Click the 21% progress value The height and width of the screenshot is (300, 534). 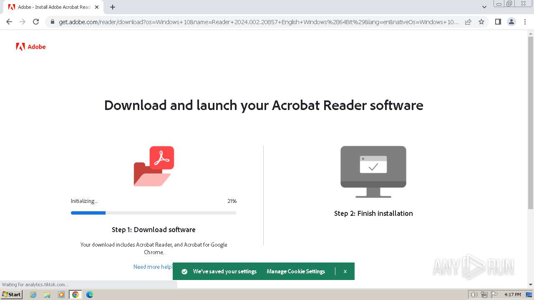click(x=232, y=201)
